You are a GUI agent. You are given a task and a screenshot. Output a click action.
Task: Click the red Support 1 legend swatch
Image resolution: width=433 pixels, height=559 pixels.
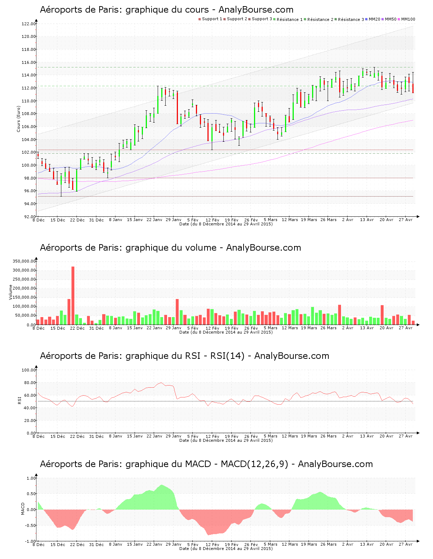click(200, 19)
